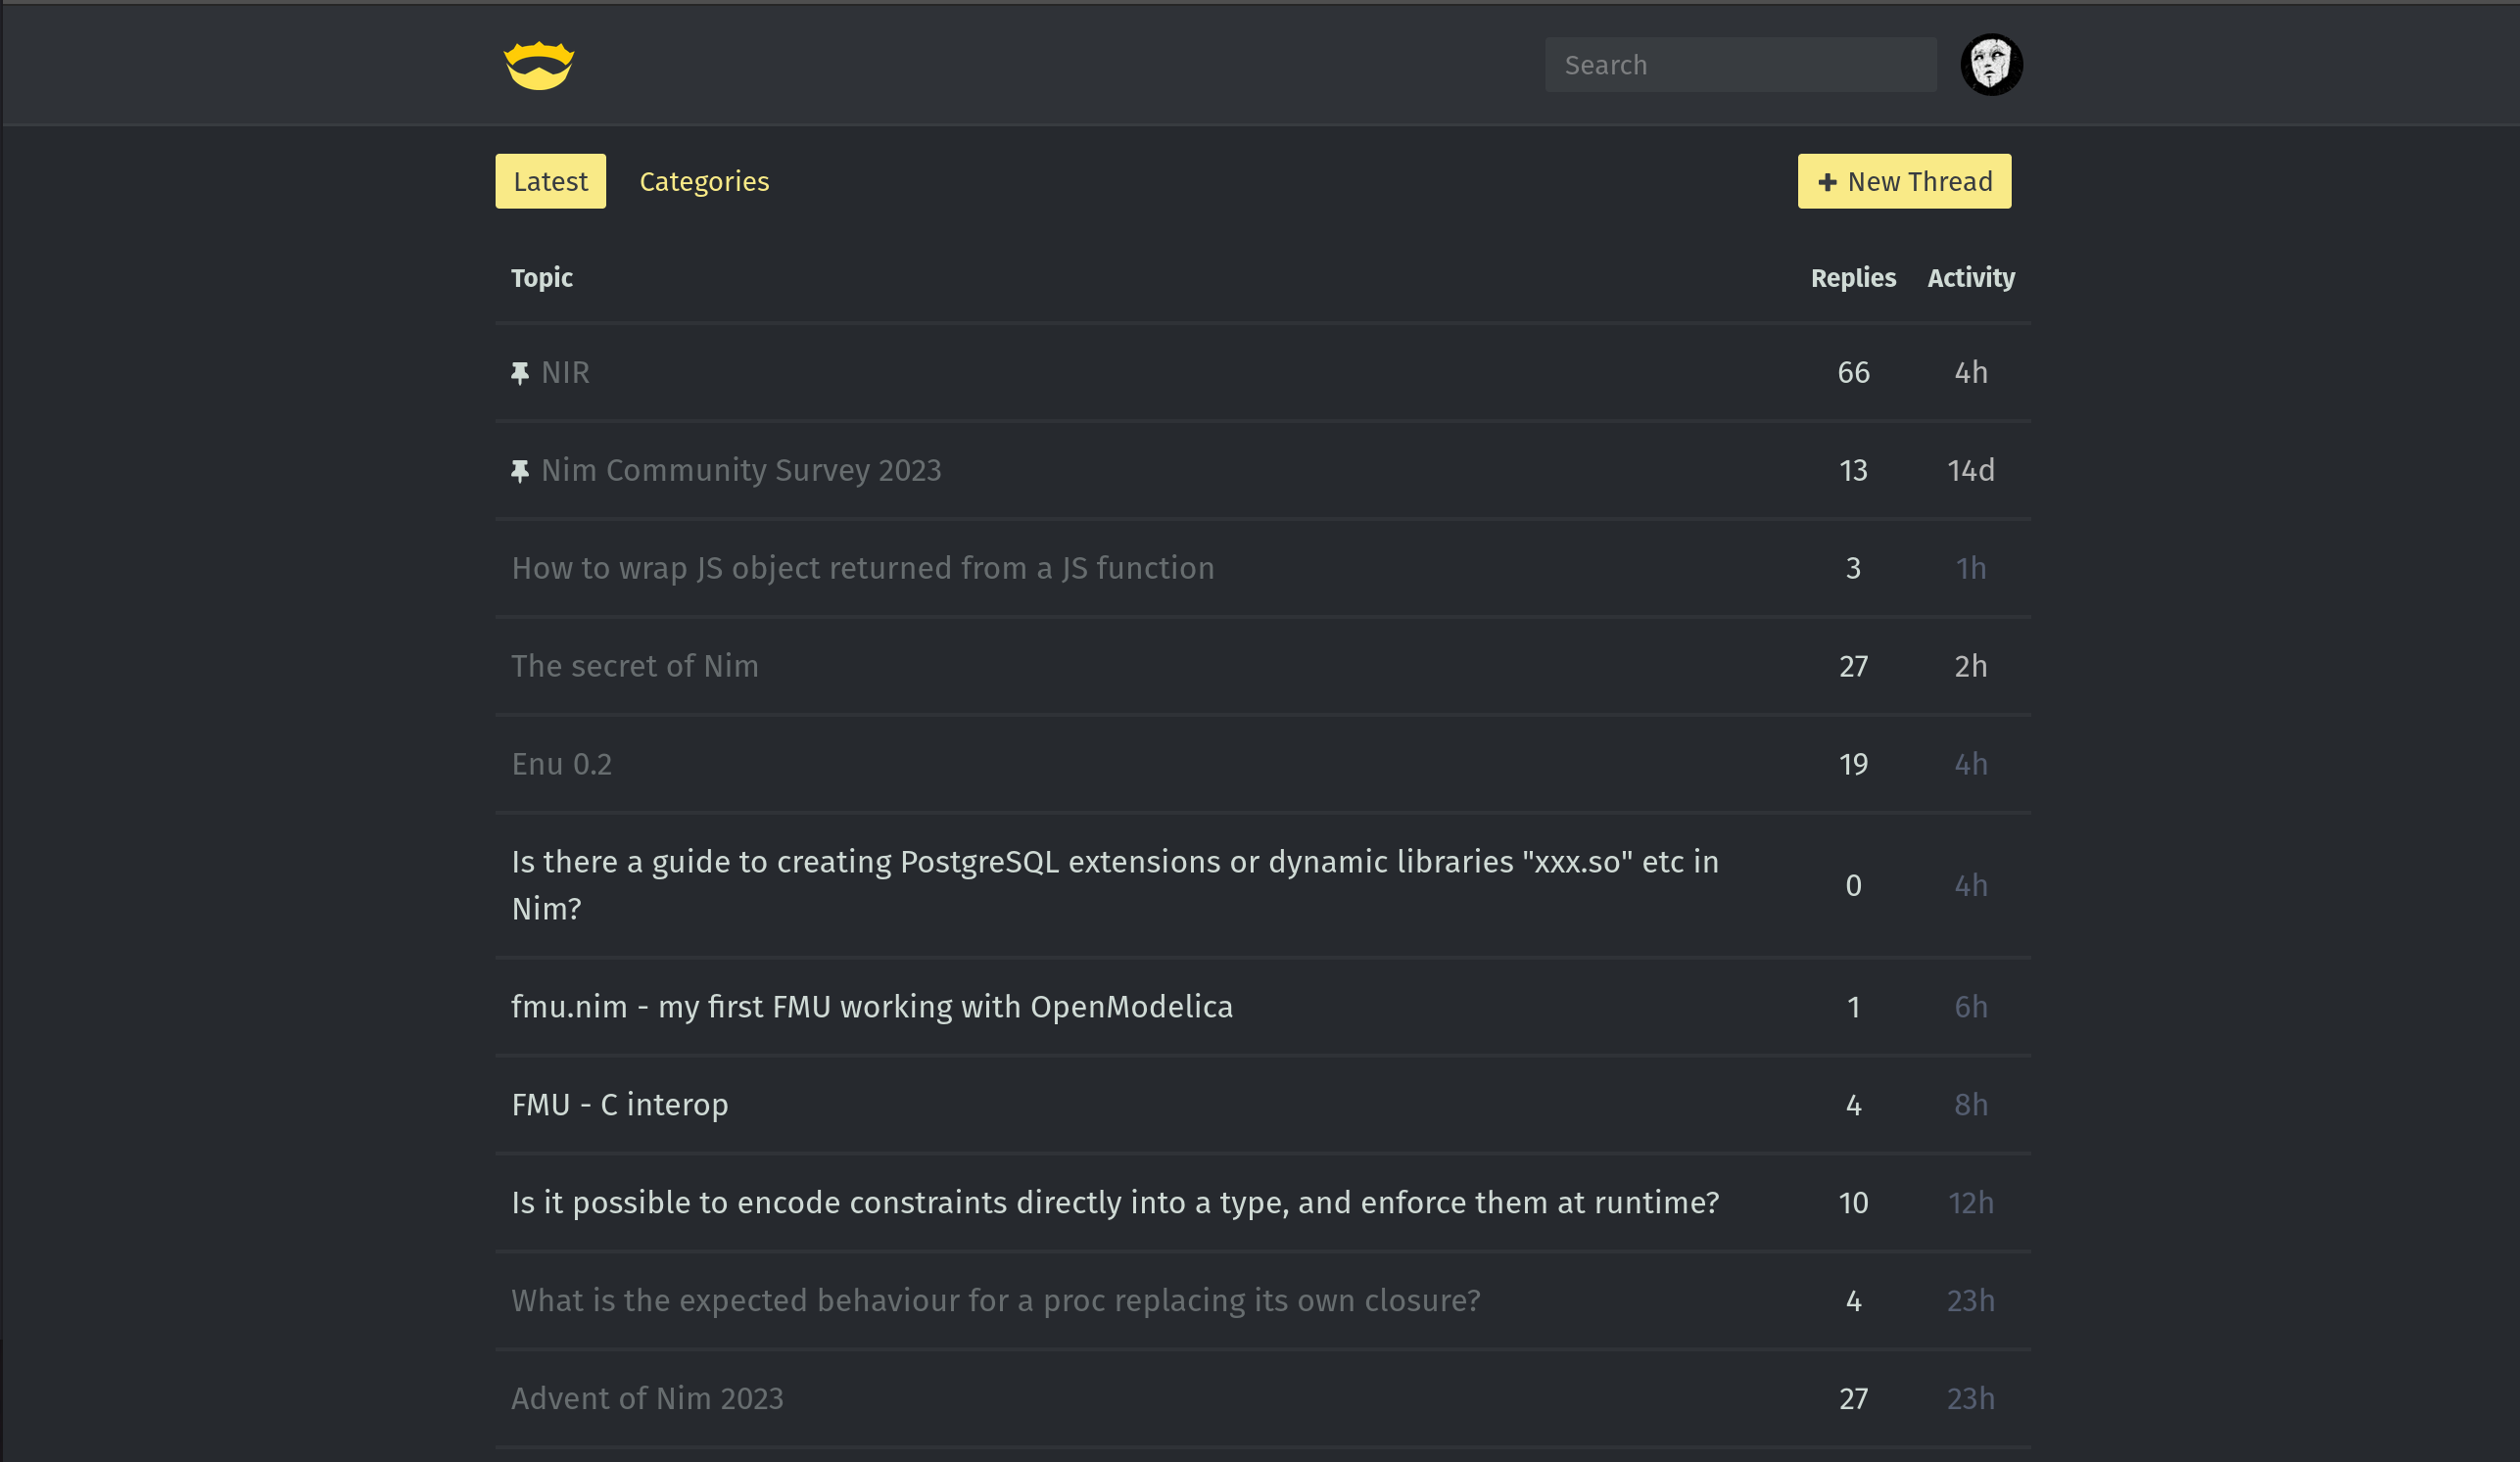
Task: Open Advent of Nim 2023 thread
Action: tap(647, 1398)
